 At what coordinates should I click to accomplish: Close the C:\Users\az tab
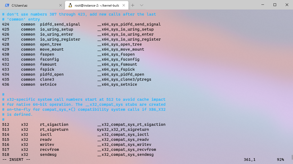pyautogui.click(x=61, y=5)
